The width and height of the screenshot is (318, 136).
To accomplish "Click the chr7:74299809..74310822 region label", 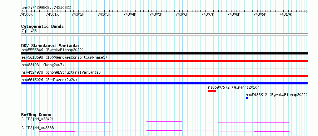I will click(x=46, y=8).
